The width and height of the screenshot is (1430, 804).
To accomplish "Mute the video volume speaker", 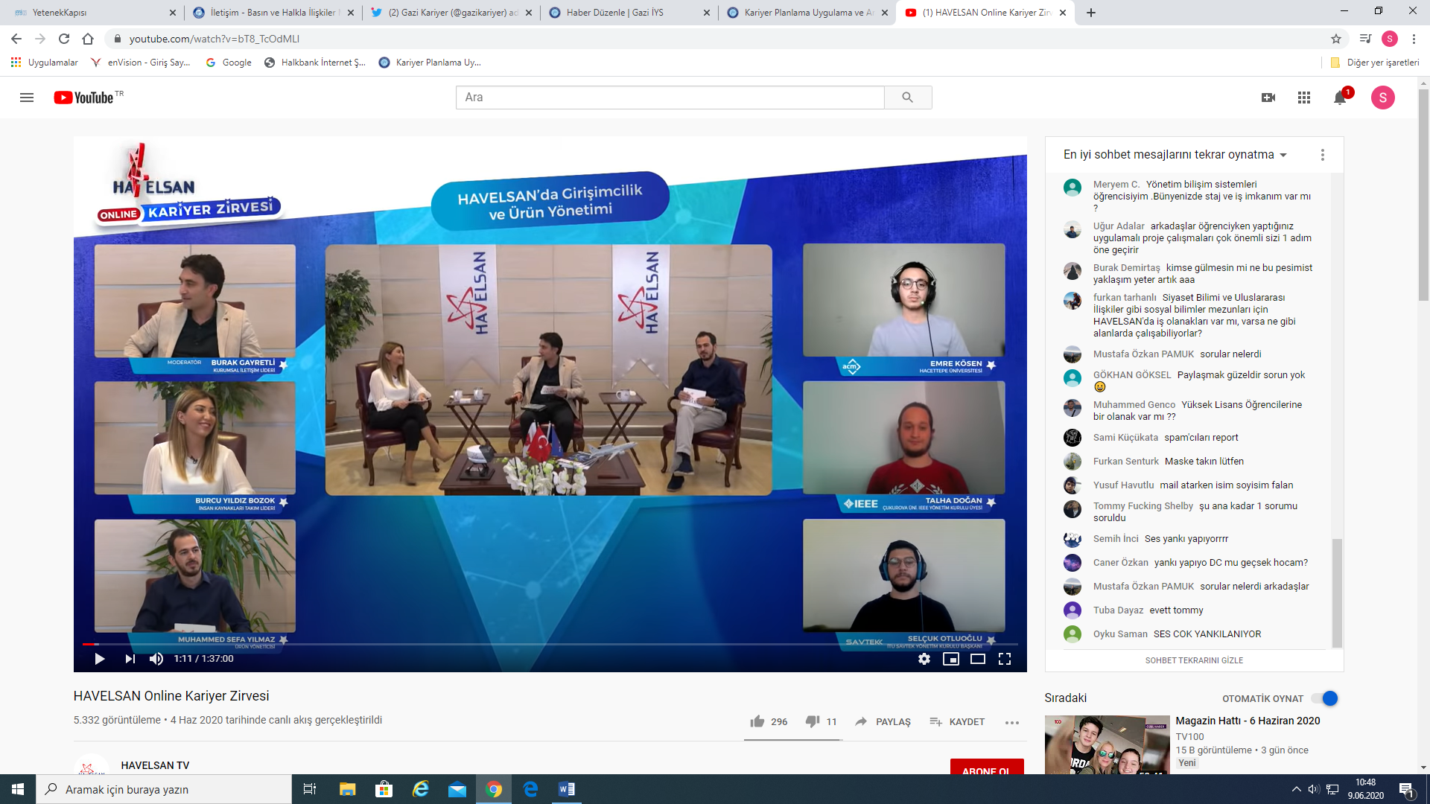I will (156, 659).
